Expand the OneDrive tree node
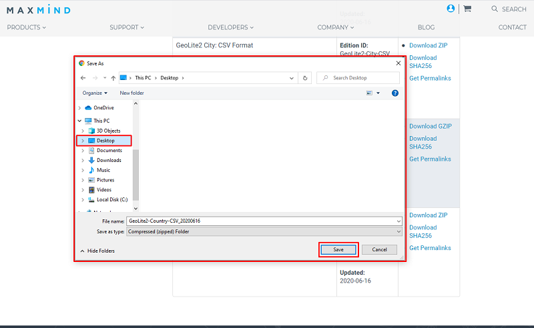The width and height of the screenshot is (534, 328). pos(79,108)
